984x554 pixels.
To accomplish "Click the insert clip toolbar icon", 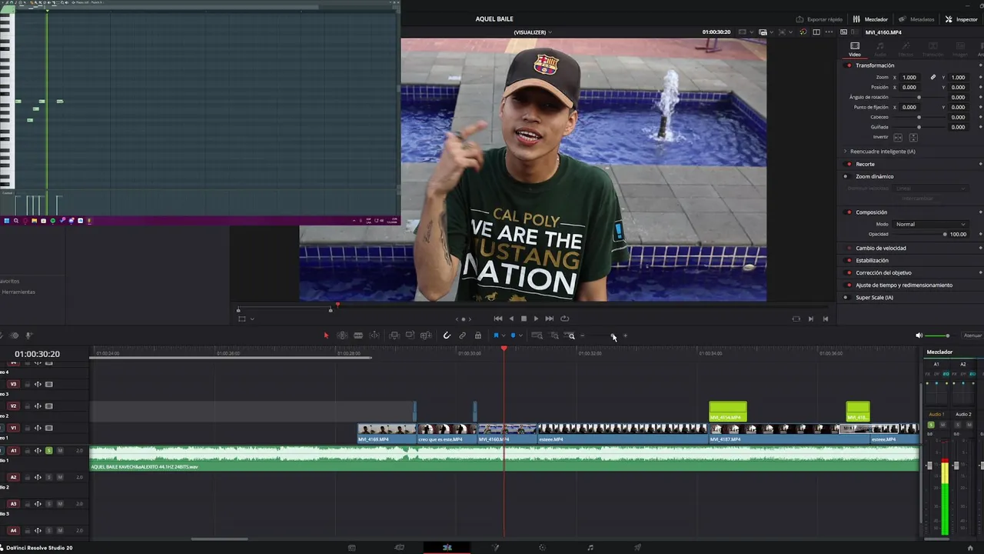I will click(394, 335).
